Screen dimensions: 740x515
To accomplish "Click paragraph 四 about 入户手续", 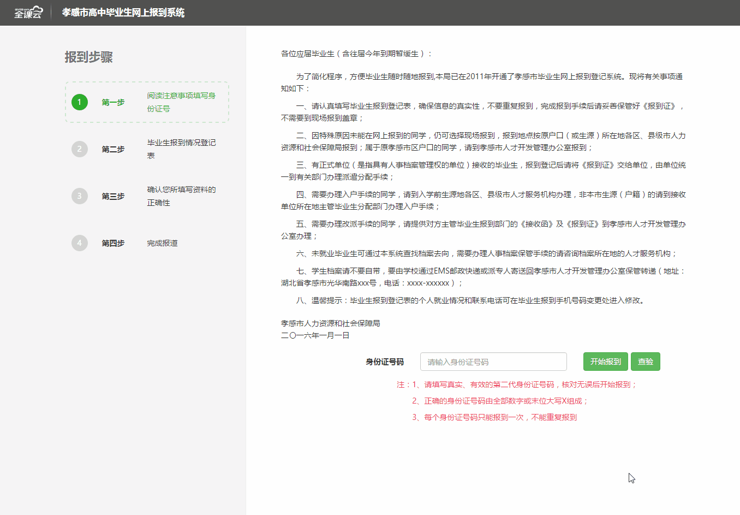I will click(x=484, y=200).
